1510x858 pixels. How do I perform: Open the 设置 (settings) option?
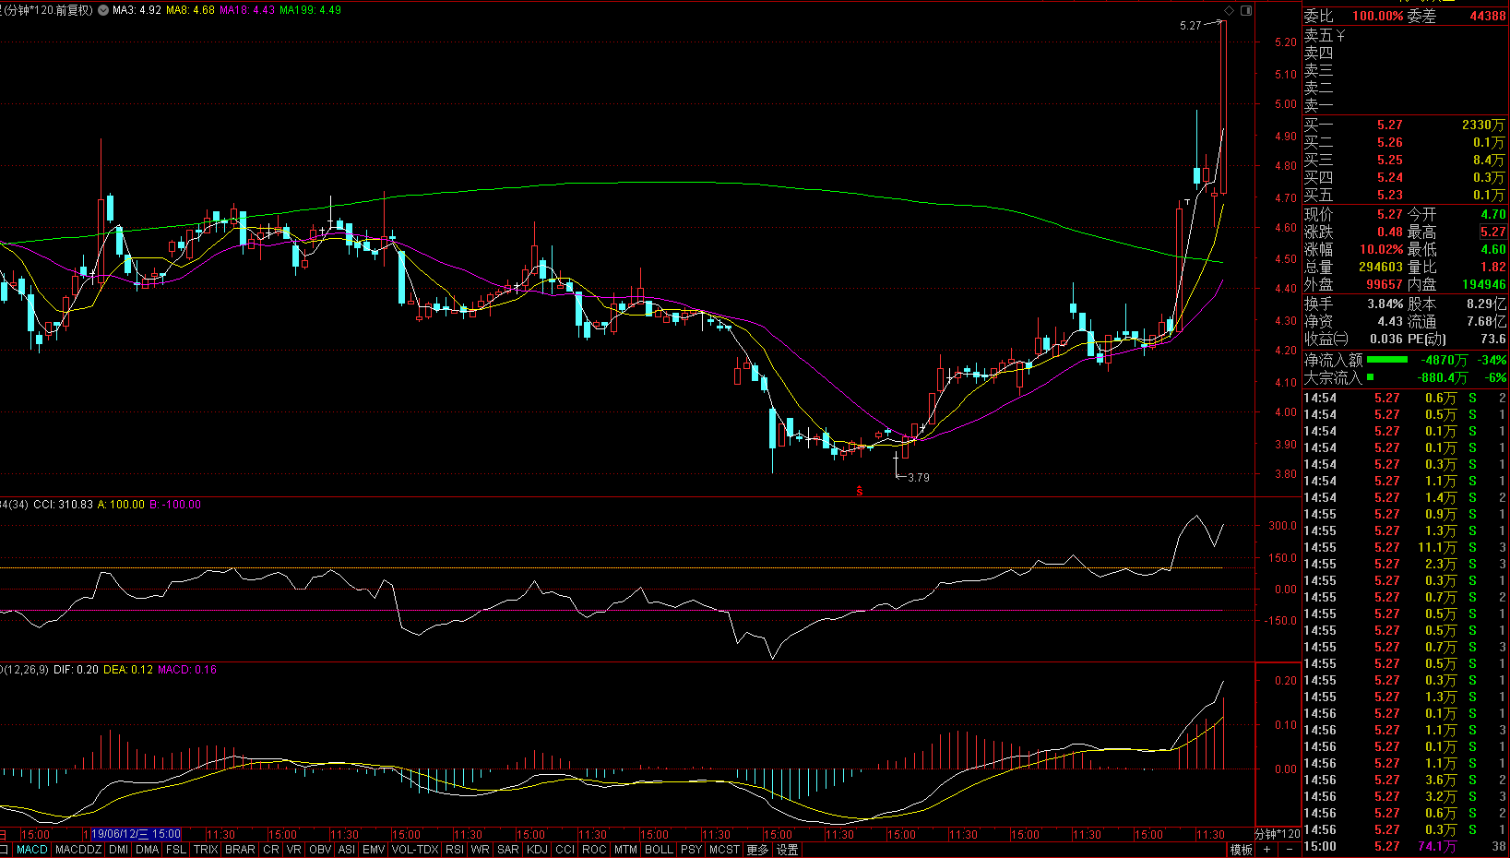coord(787,850)
